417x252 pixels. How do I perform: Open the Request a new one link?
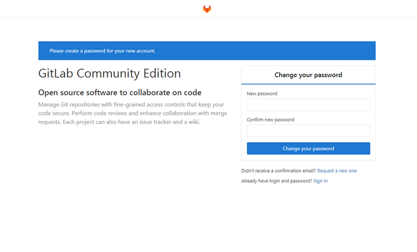click(337, 171)
